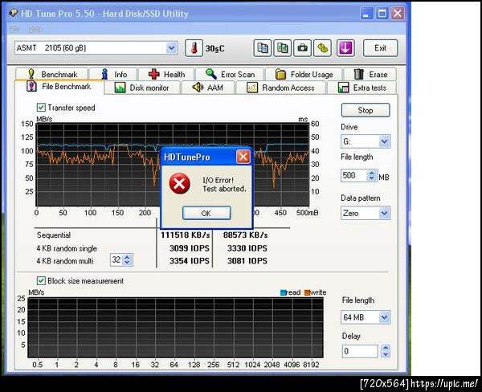The height and width of the screenshot is (392, 482).
Task: Click the 88573 KB/s sequential value
Action: (x=245, y=235)
